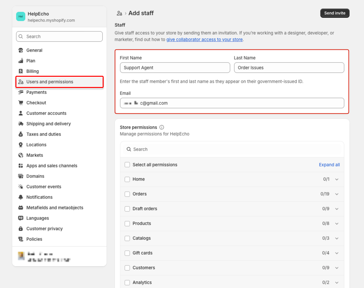
Task: Click the Notifications bell icon
Action: click(x=21, y=197)
